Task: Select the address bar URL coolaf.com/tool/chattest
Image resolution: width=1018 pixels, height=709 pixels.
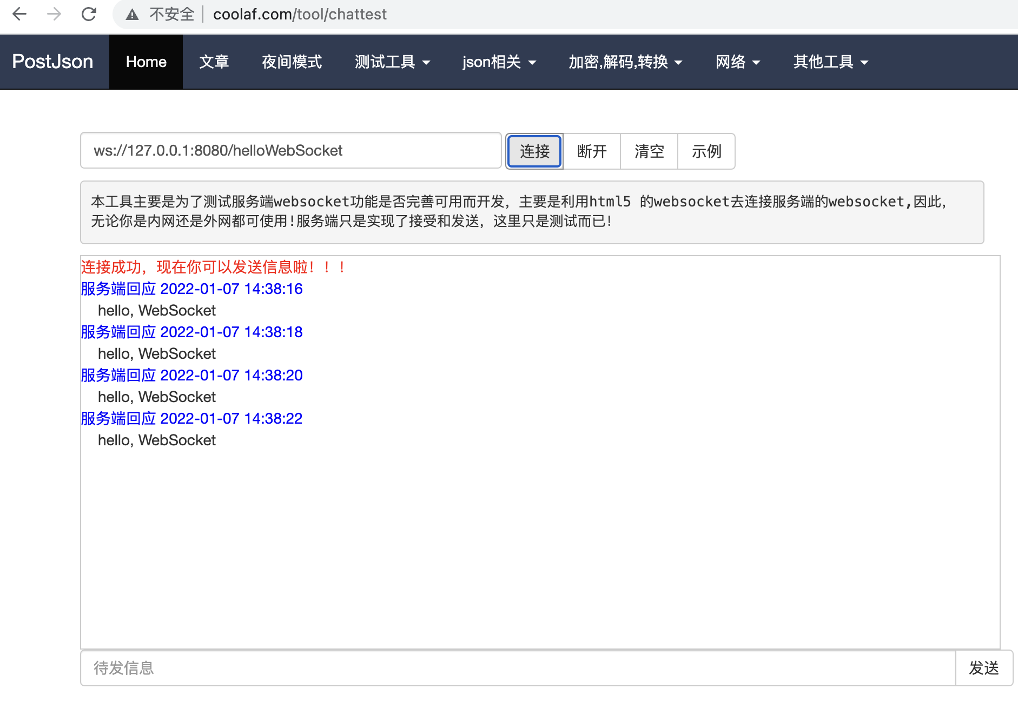Action: [300, 14]
